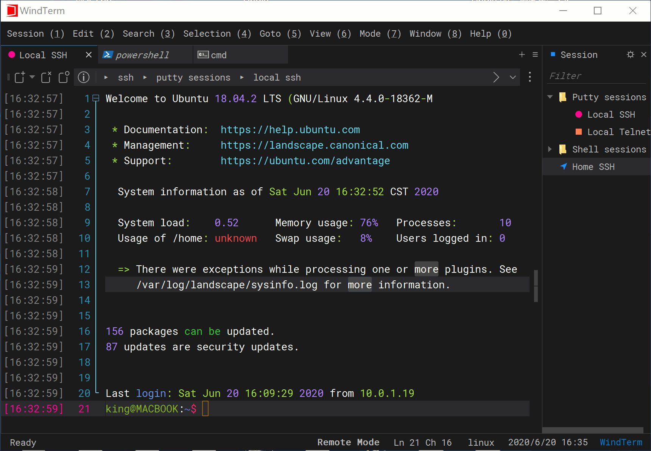
Task: Focus the session Filter field
Action: tap(597, 76)
